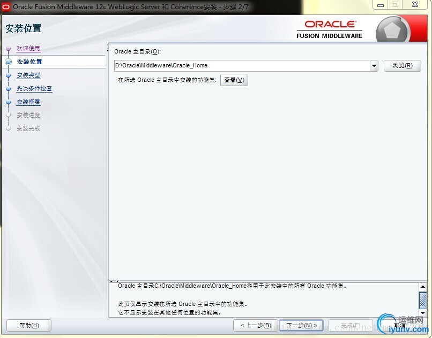Click the 安装完成 step bullet icon

pyautogui.click(x=8, y=128)
